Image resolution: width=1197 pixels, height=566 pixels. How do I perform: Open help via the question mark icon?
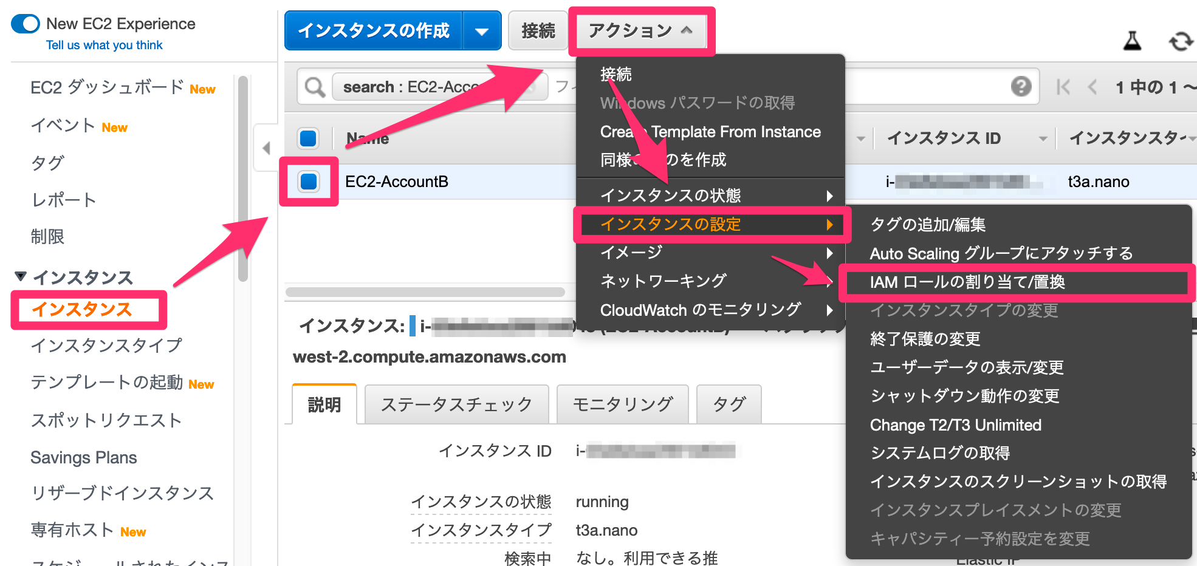[1021, 86]
